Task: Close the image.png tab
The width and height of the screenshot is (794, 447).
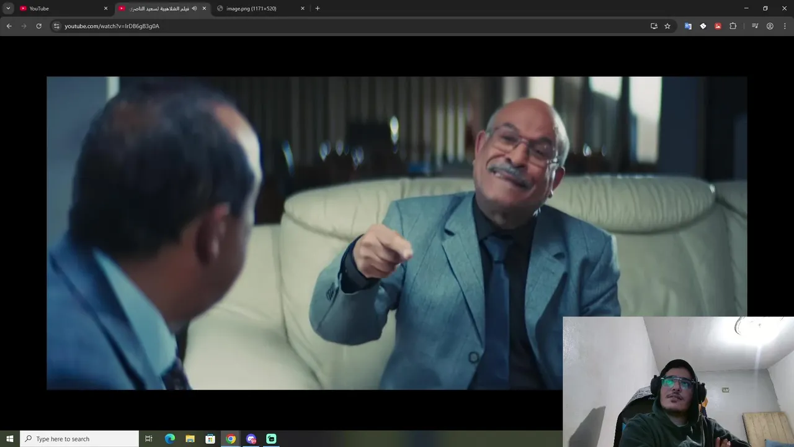Action: [x=303, y=8]
